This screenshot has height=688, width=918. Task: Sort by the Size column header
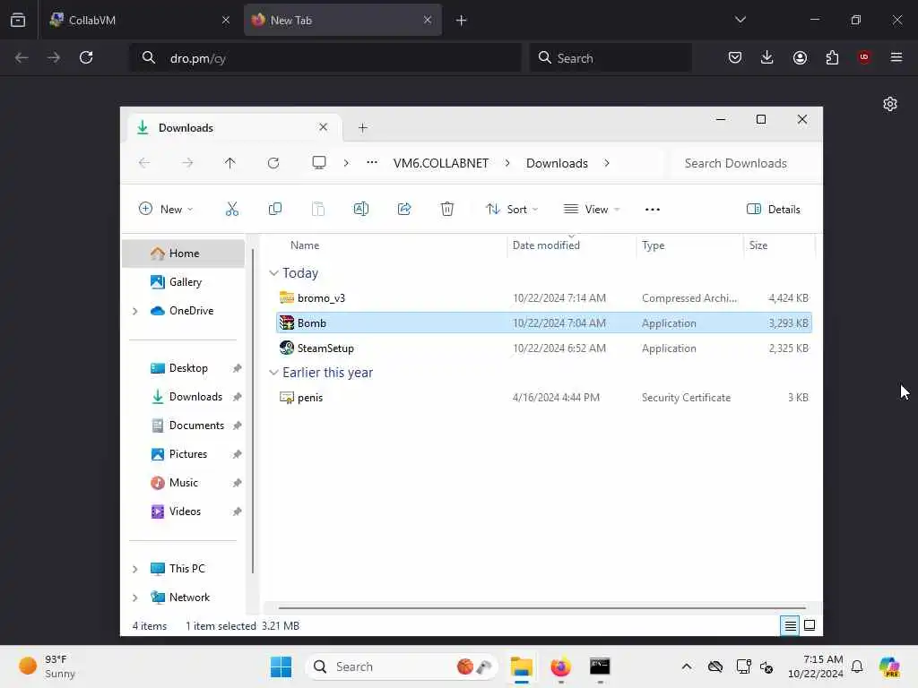point(758,245)
